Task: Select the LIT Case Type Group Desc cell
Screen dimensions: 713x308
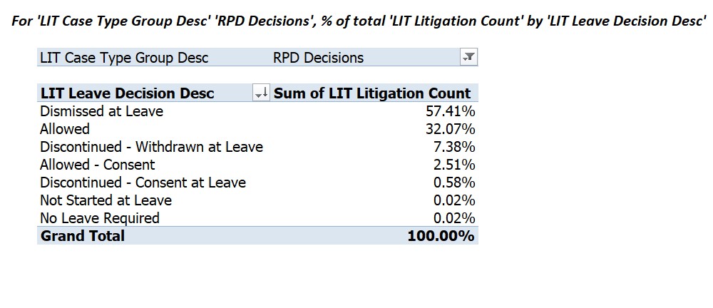Action: (124, 58)
